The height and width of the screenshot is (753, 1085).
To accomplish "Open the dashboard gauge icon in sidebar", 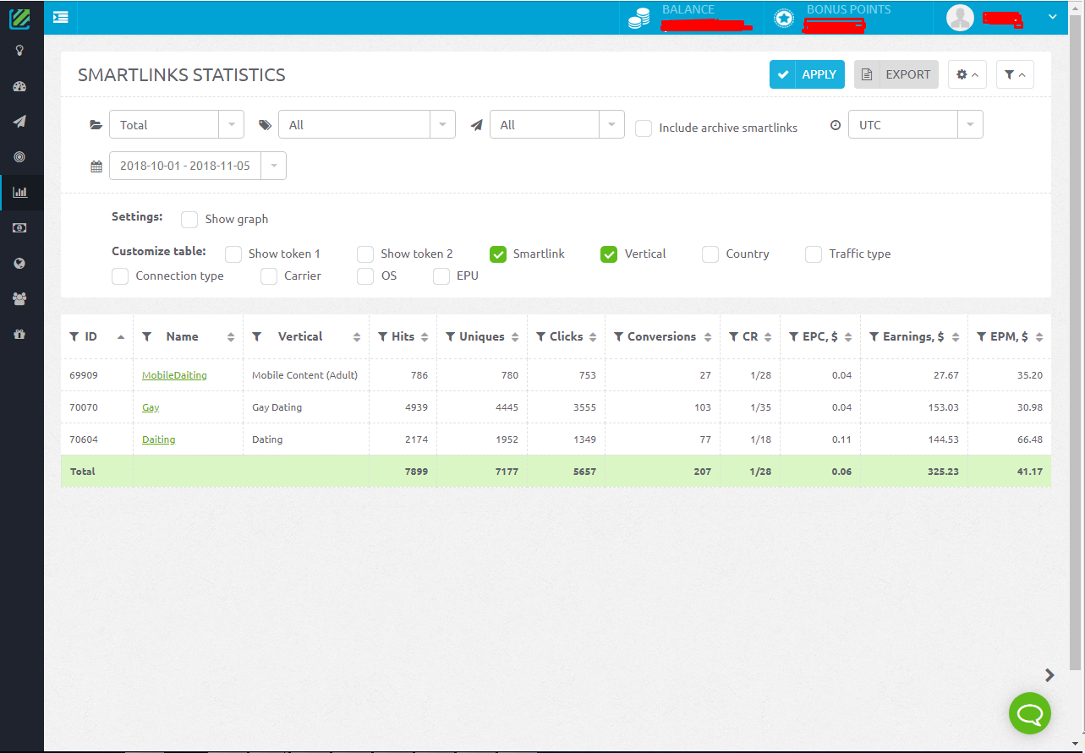I will pyautogui.click(x=20, y=86).
